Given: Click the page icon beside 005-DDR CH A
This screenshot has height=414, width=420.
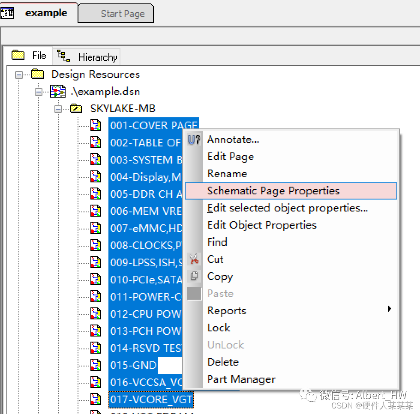Looking at the screenshot, I should 96,194.
